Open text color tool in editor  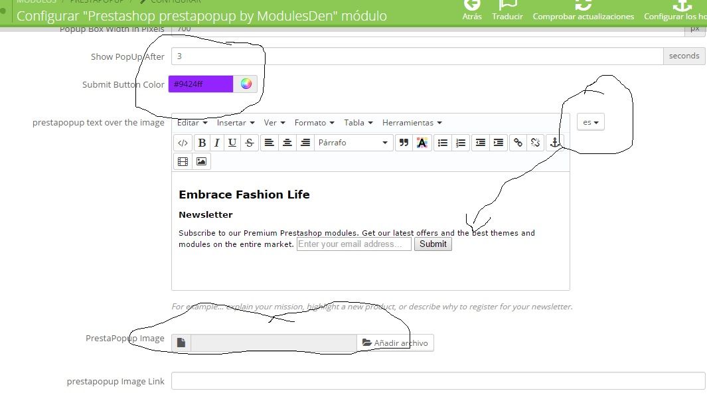[x=422, y=143]
